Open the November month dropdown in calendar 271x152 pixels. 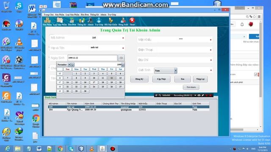coord(69,65)
